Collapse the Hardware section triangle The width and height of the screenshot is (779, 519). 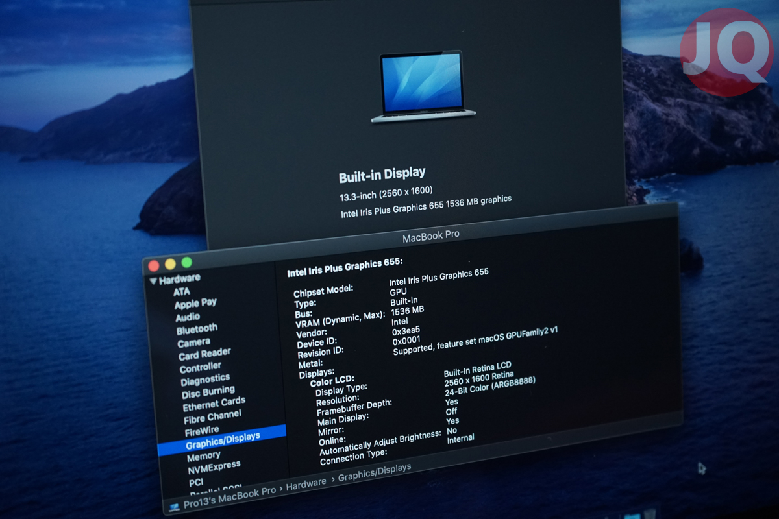point(153,281)
